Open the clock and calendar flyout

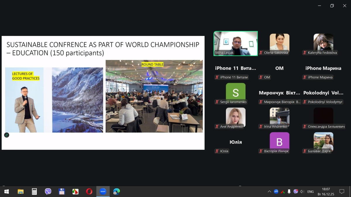point(326,191)
